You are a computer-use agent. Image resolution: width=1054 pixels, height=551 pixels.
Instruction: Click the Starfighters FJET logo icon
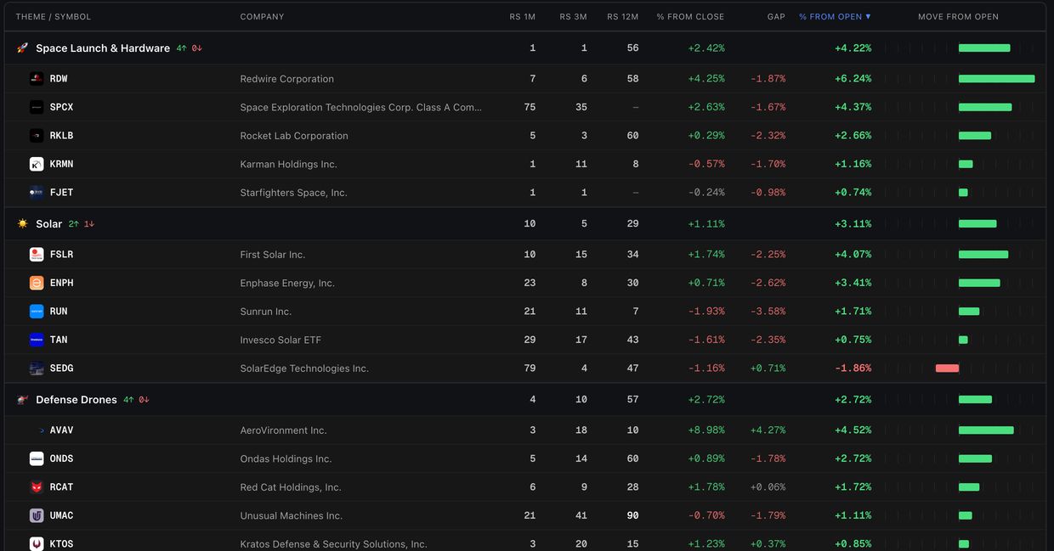[37, 193]
